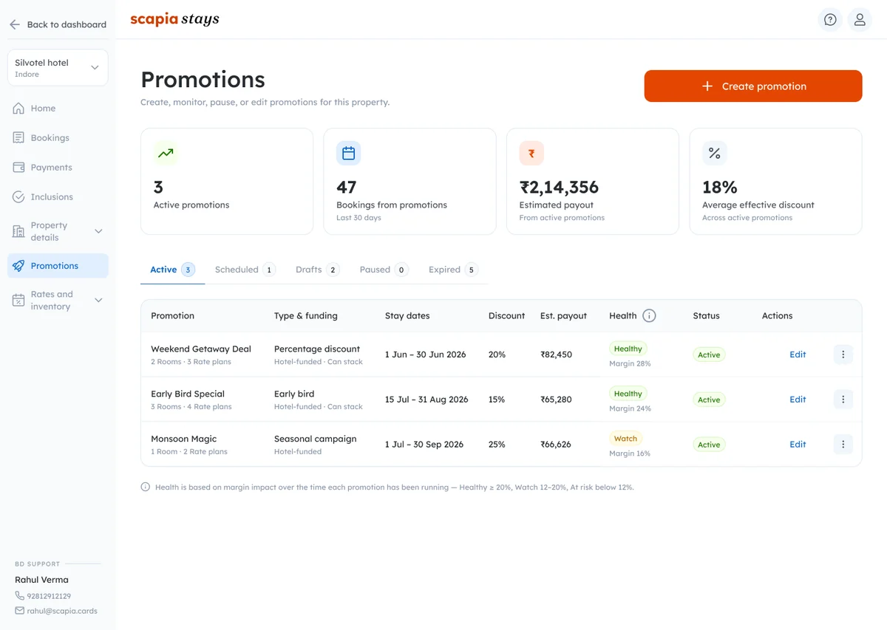Click the ₹66,626 estimated payout value
This screenshot has height=630, width=887.
(556, 445)
